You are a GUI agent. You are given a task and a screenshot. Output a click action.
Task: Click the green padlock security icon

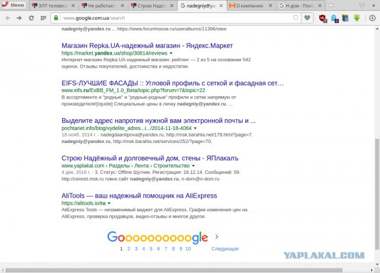pos(56,18)
